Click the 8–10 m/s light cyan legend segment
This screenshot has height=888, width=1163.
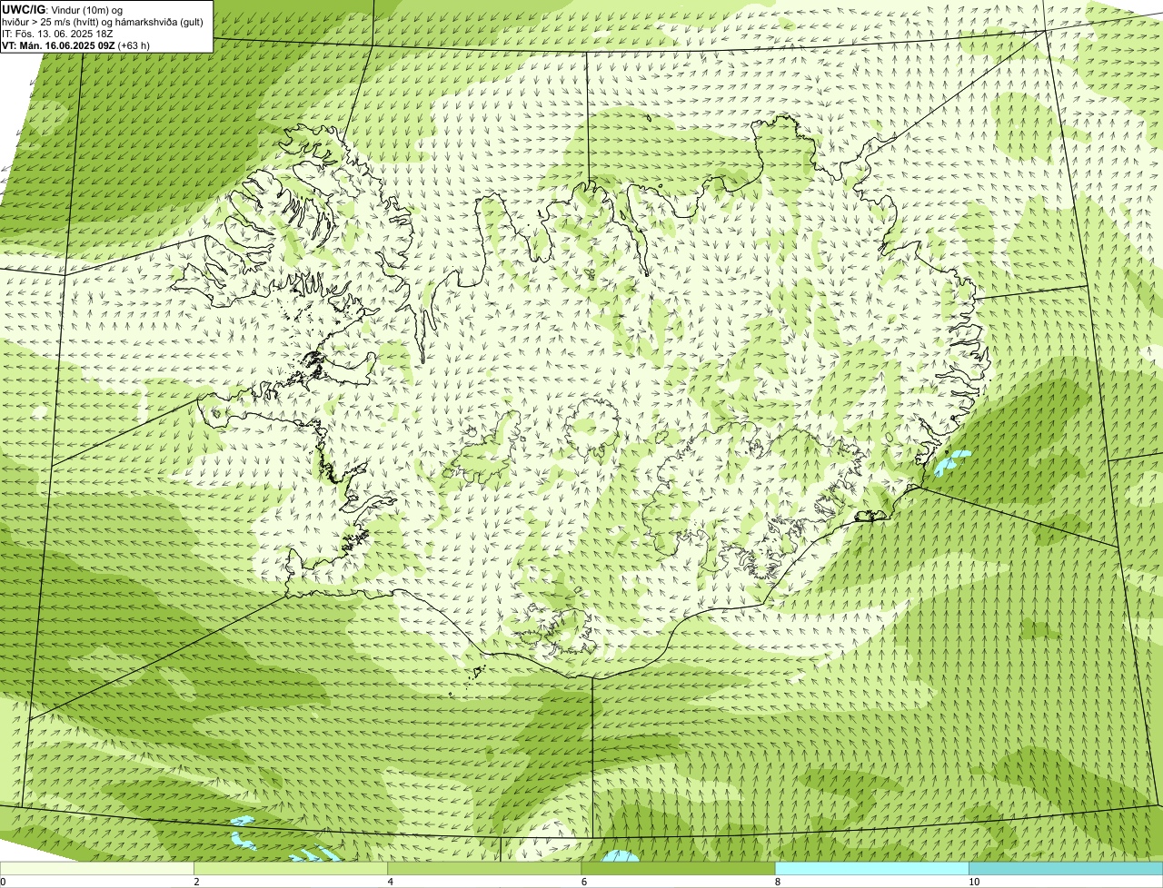click(x=871, y=869)
